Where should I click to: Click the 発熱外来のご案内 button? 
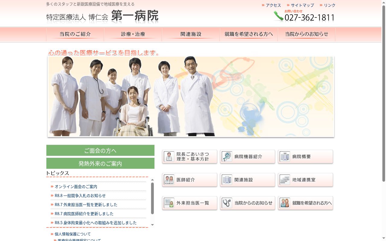point(100,164)
